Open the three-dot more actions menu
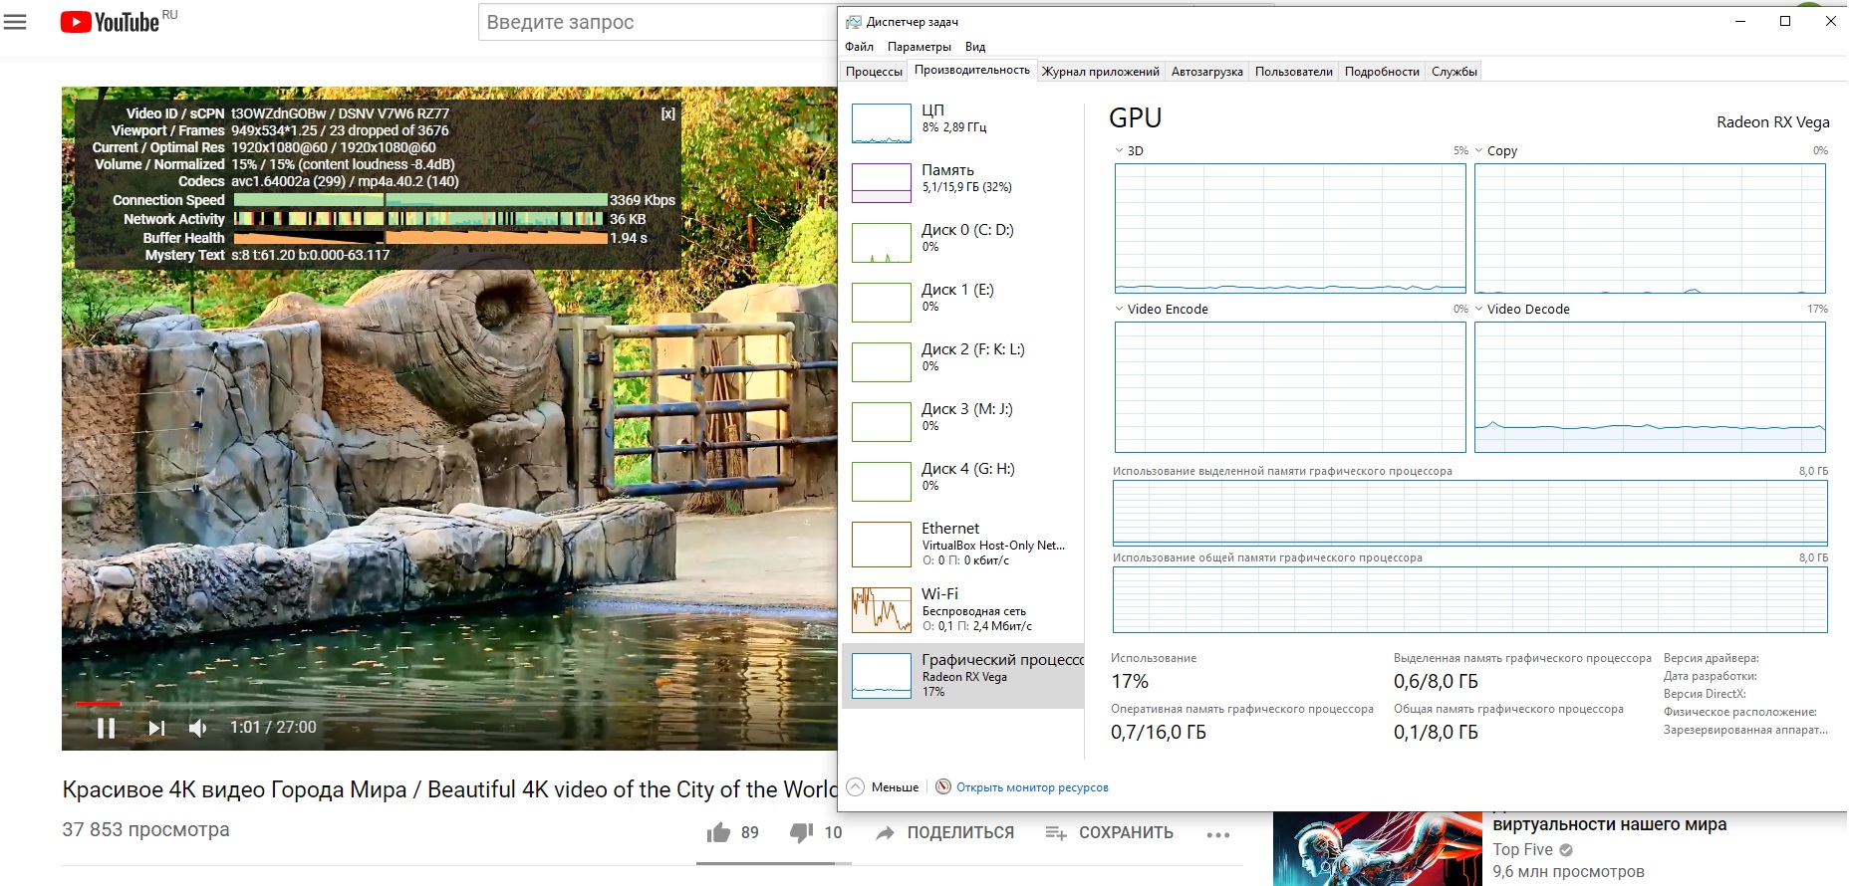 (1217, 834)
